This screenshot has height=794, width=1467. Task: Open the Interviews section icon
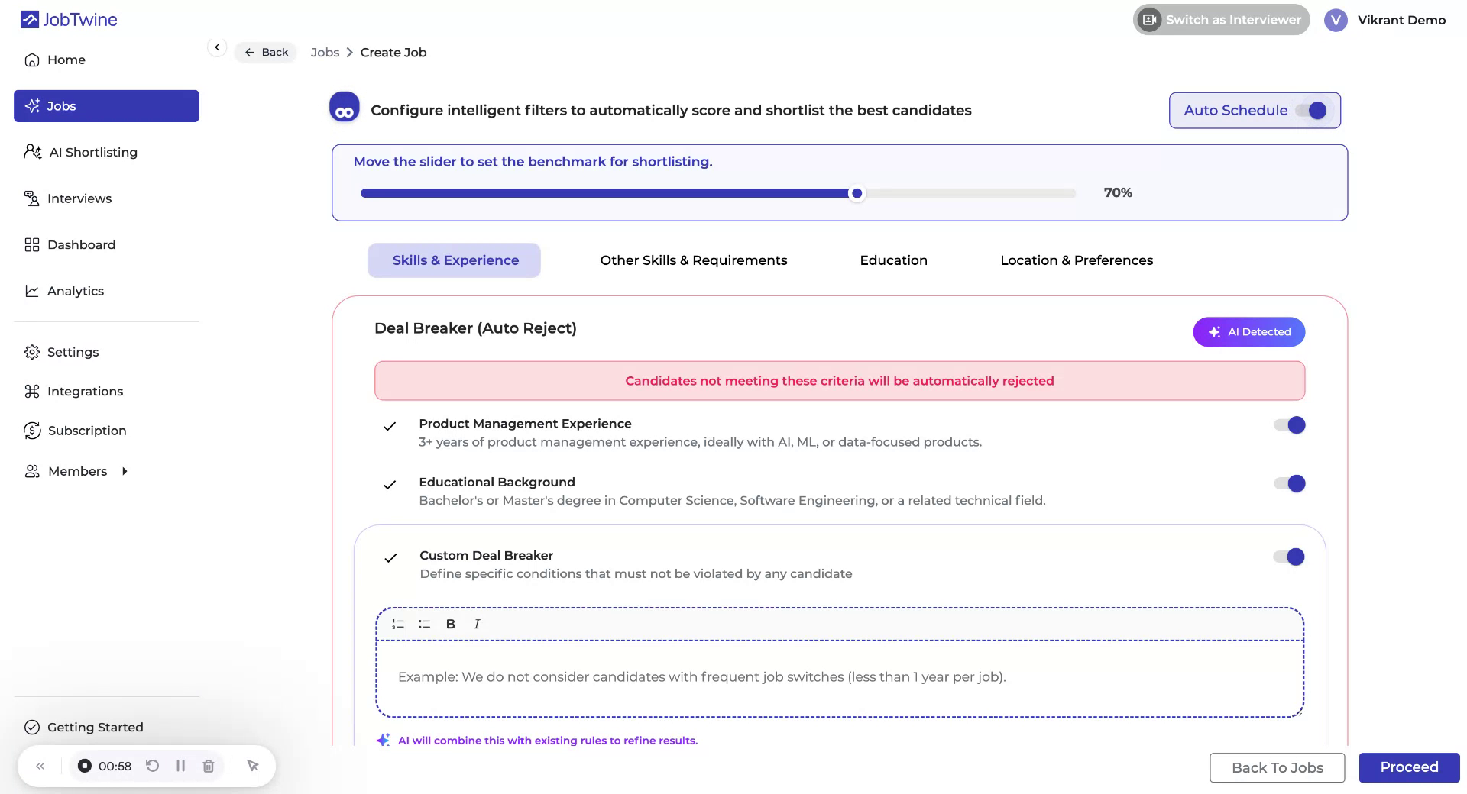tap(32, 198)
